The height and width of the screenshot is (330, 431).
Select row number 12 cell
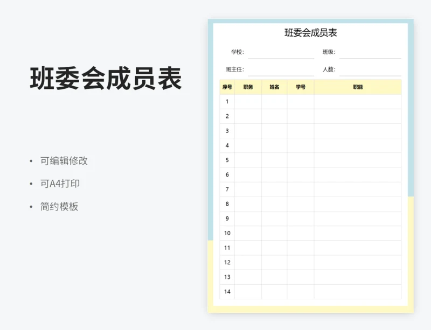[x=227, y=262]
